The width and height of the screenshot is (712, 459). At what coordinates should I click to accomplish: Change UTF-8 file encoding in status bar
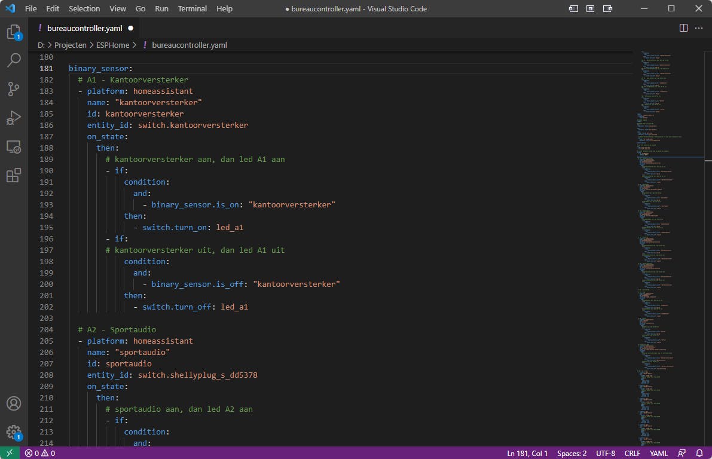coord(606,454)
